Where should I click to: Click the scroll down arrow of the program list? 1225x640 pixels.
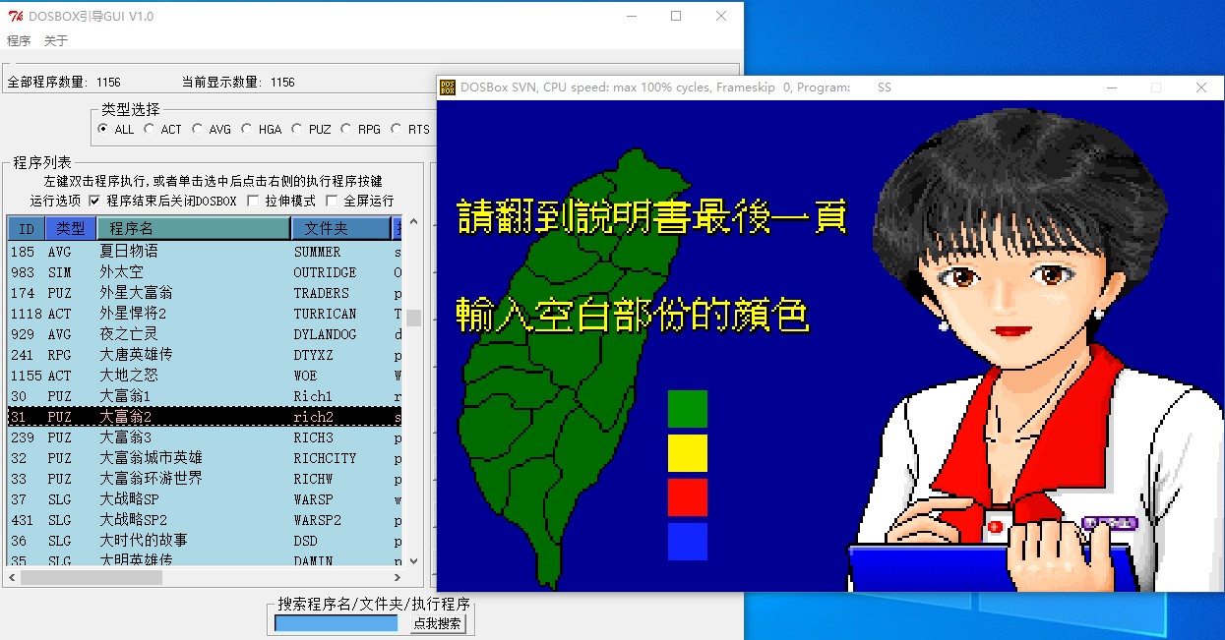(413, 561)
